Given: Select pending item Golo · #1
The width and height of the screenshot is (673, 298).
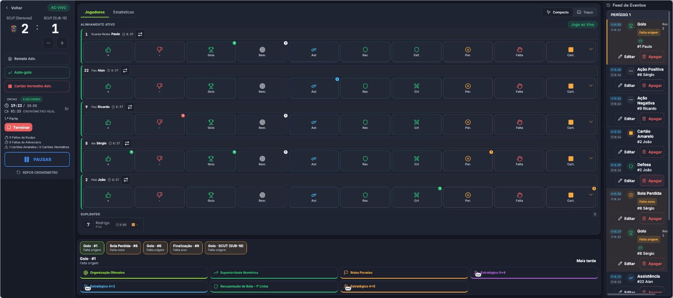Looking at the screenshot, I should pos(92,248).
